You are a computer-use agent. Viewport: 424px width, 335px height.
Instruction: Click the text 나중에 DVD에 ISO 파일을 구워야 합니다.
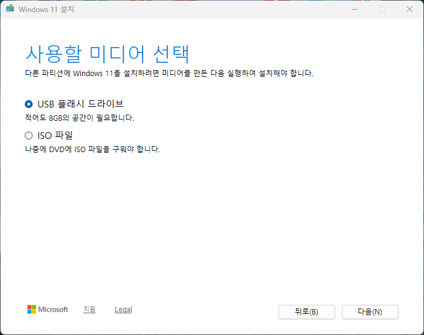[92, 149]
